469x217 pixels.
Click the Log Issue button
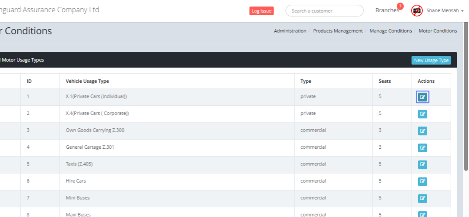261,11
